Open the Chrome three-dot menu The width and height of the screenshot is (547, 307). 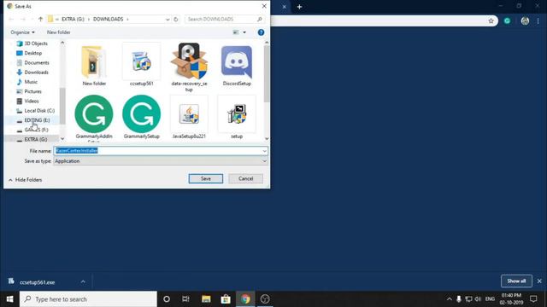point(538,20)
